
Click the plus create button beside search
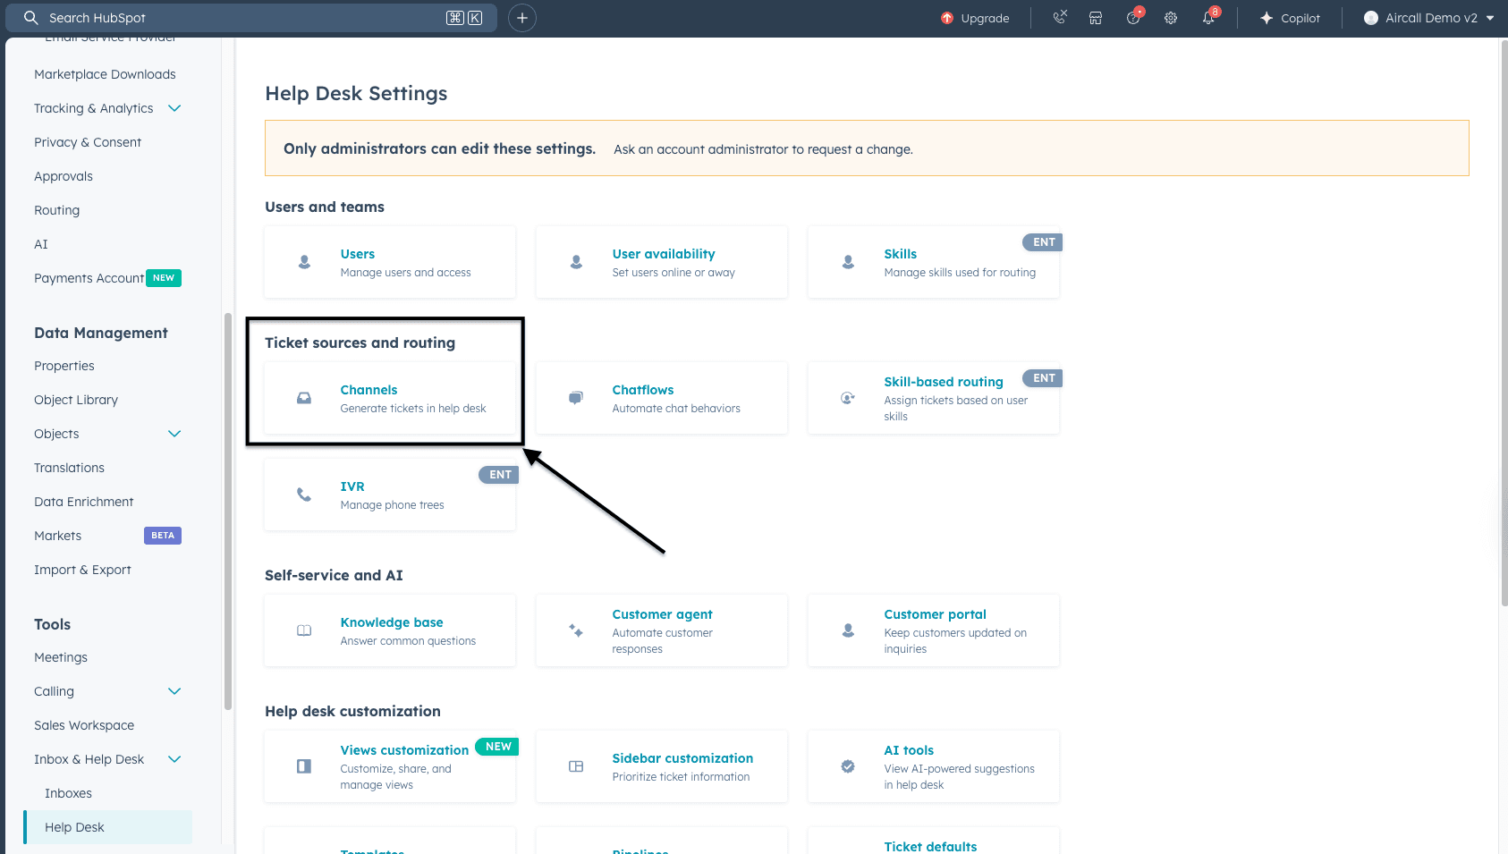522,18
